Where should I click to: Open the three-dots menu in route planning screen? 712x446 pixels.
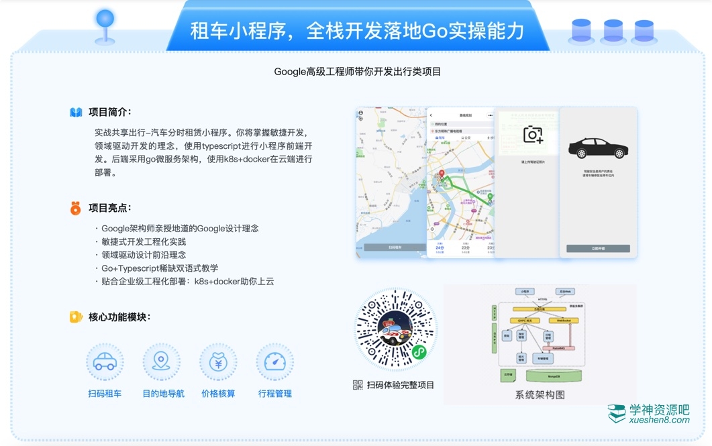click(x=490, y=115)
